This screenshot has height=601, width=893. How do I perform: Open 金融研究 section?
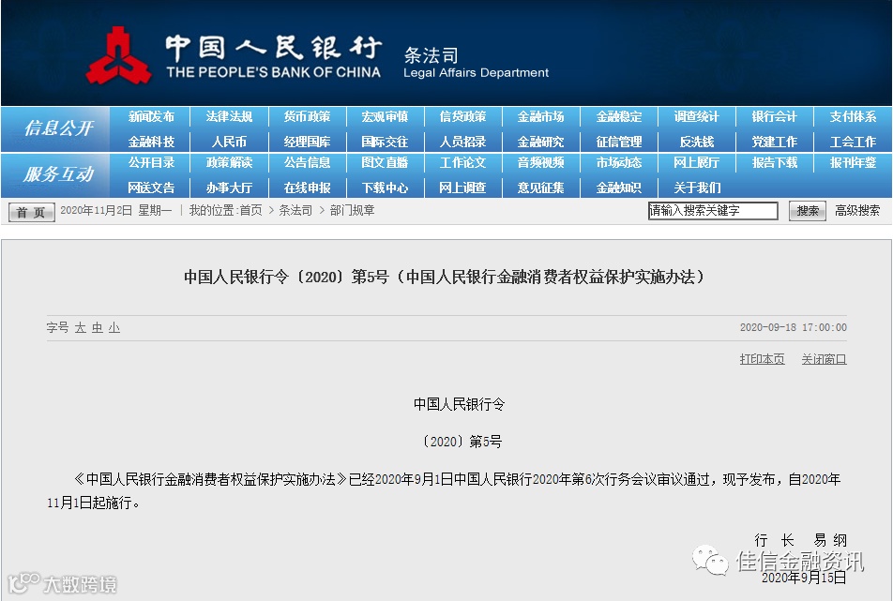coord(540,142)
